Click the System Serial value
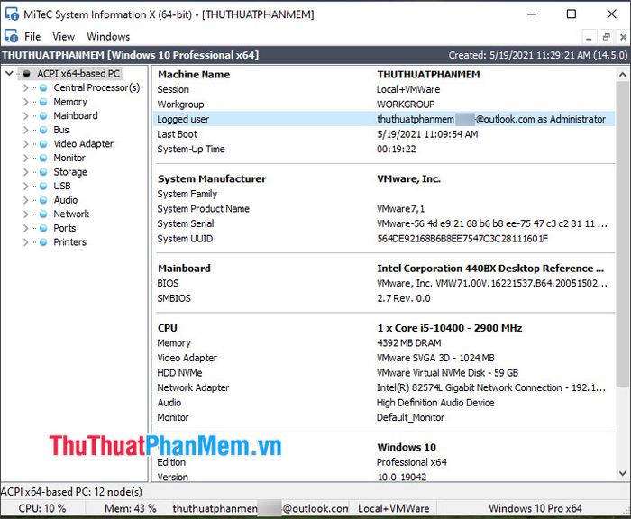Image resolution: width=631 pixels, height=519 pixels. pos(492,223)
